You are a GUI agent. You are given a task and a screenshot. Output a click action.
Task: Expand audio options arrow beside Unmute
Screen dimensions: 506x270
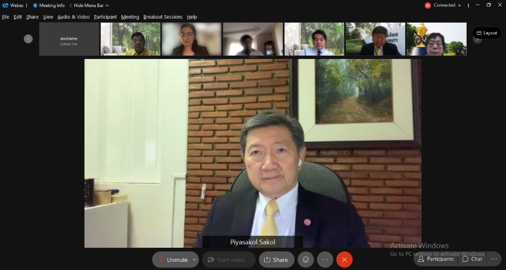click(195, 259)
